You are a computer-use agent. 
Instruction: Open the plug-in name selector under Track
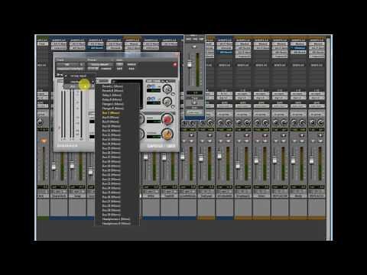tap(70, 69)
